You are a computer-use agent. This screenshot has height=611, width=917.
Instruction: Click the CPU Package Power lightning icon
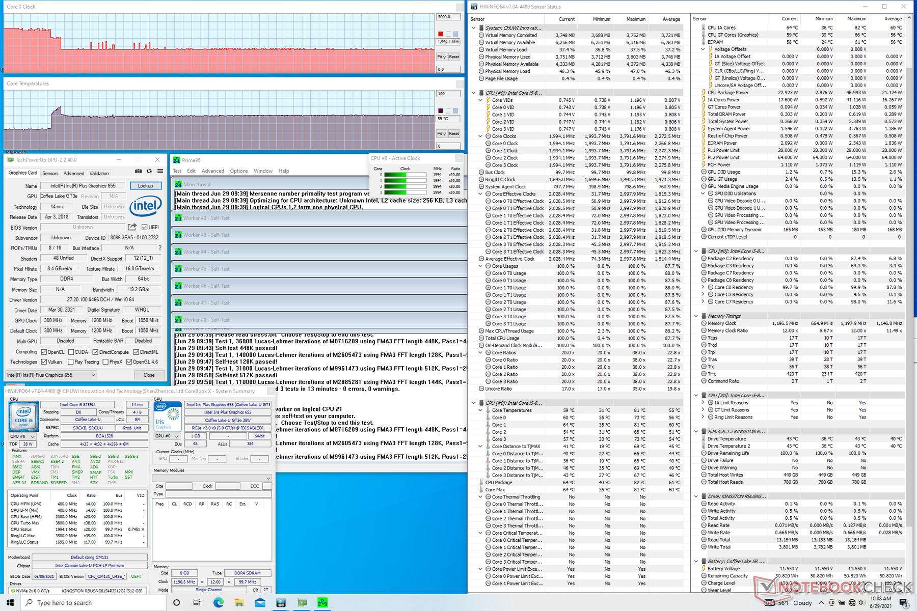tap(704, 93)
